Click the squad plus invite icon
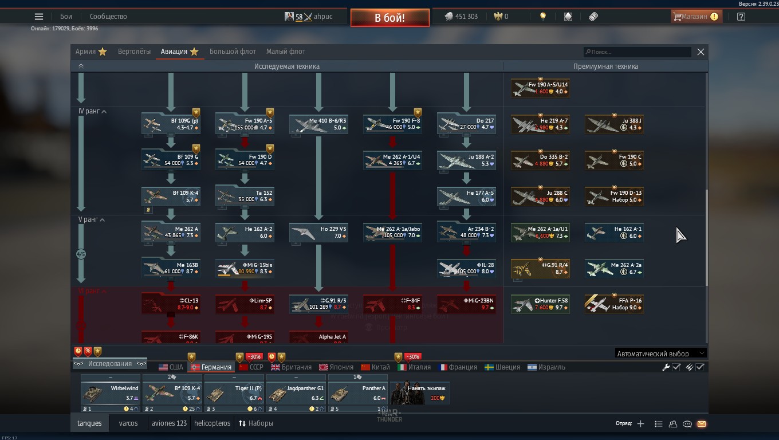 pos(640,424)
